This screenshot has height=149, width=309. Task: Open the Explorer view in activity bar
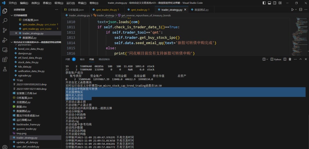(5, 11)
